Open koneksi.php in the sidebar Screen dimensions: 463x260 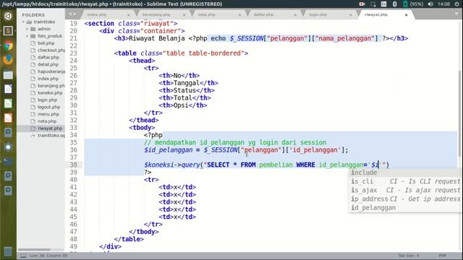(50, 92)
